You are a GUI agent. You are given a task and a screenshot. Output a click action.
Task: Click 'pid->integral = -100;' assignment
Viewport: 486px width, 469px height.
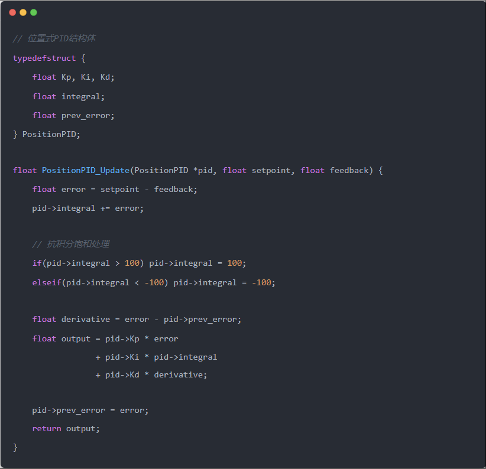click(225, 282)
